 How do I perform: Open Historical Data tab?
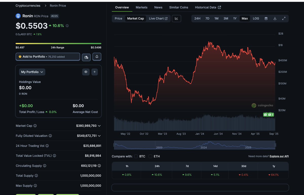[x=208, y=7]
